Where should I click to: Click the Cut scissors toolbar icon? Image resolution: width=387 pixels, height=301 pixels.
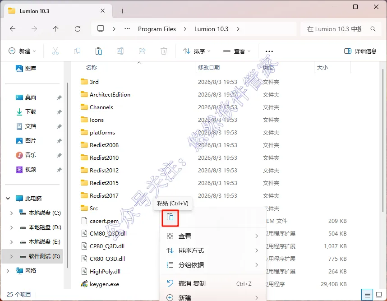pos(55,51)
